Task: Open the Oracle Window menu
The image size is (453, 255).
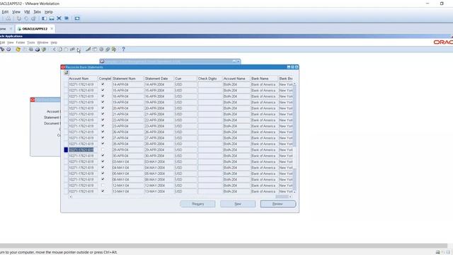Action: (42, 42)
